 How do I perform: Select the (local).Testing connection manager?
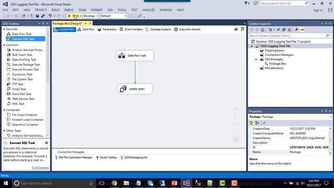click(106, 158)
